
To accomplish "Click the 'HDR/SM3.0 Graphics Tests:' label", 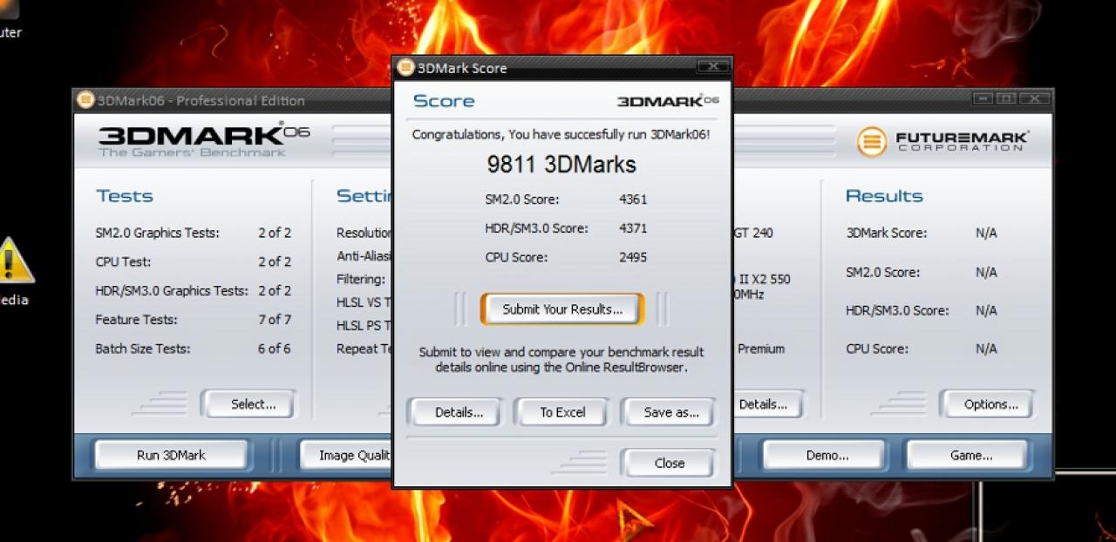I will (172, 291).
